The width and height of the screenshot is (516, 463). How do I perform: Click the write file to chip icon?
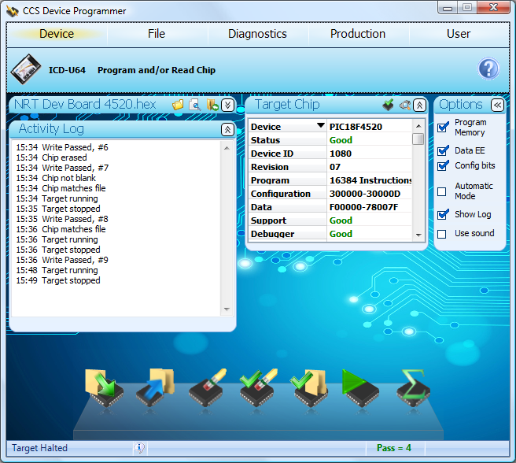[x=104, y=389]
